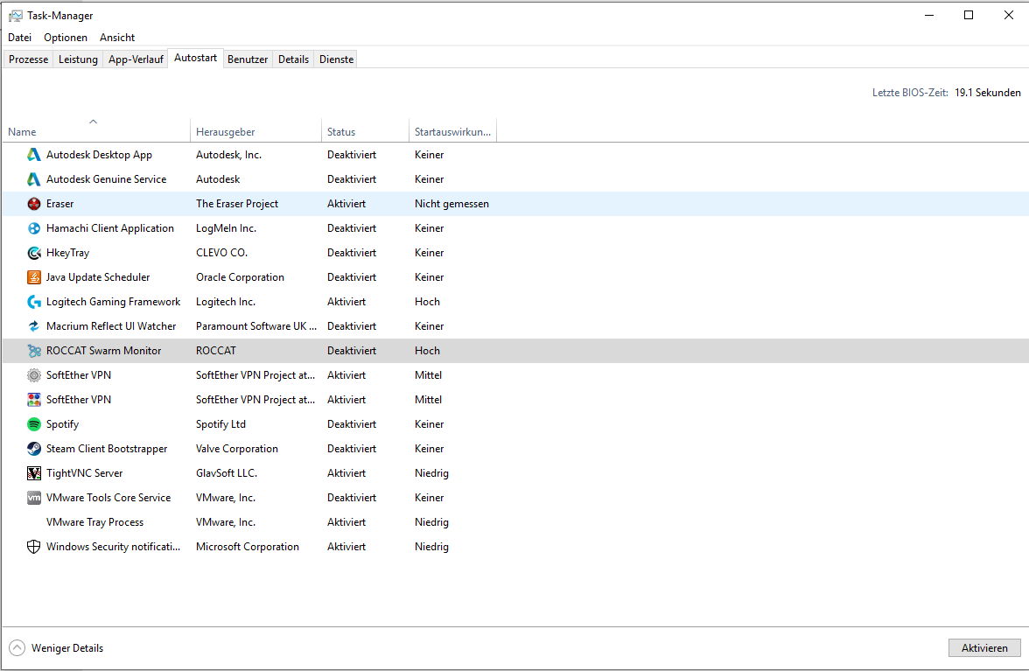Click the TightVNC Server icon

[x=34, y=473]
